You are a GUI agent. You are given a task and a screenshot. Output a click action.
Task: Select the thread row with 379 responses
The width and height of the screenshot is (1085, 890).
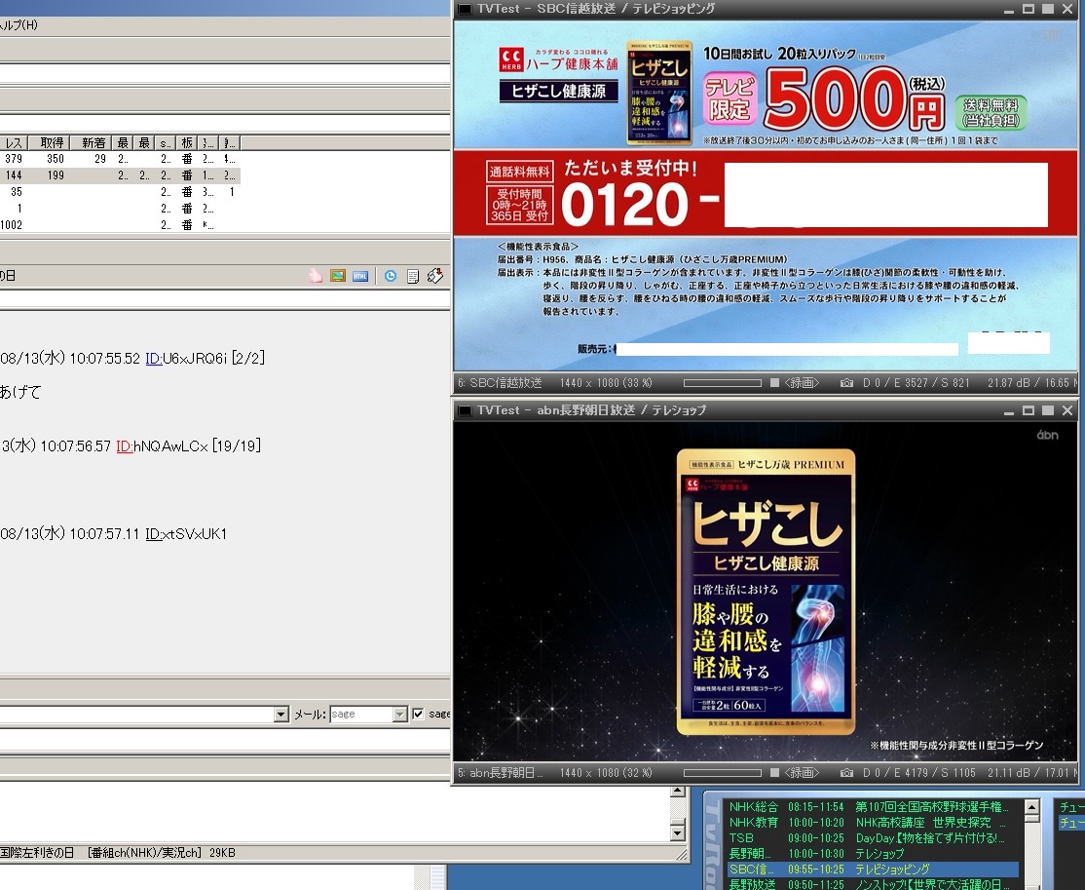[121, 159]
